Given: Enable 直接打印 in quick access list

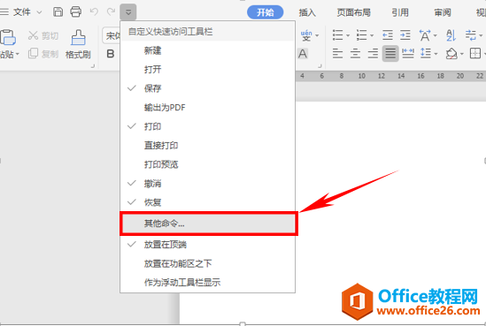Looking at the screenshot, I should 207,146.
